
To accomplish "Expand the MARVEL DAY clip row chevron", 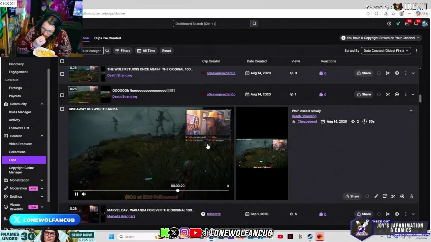I will click(x=413, y=214).
